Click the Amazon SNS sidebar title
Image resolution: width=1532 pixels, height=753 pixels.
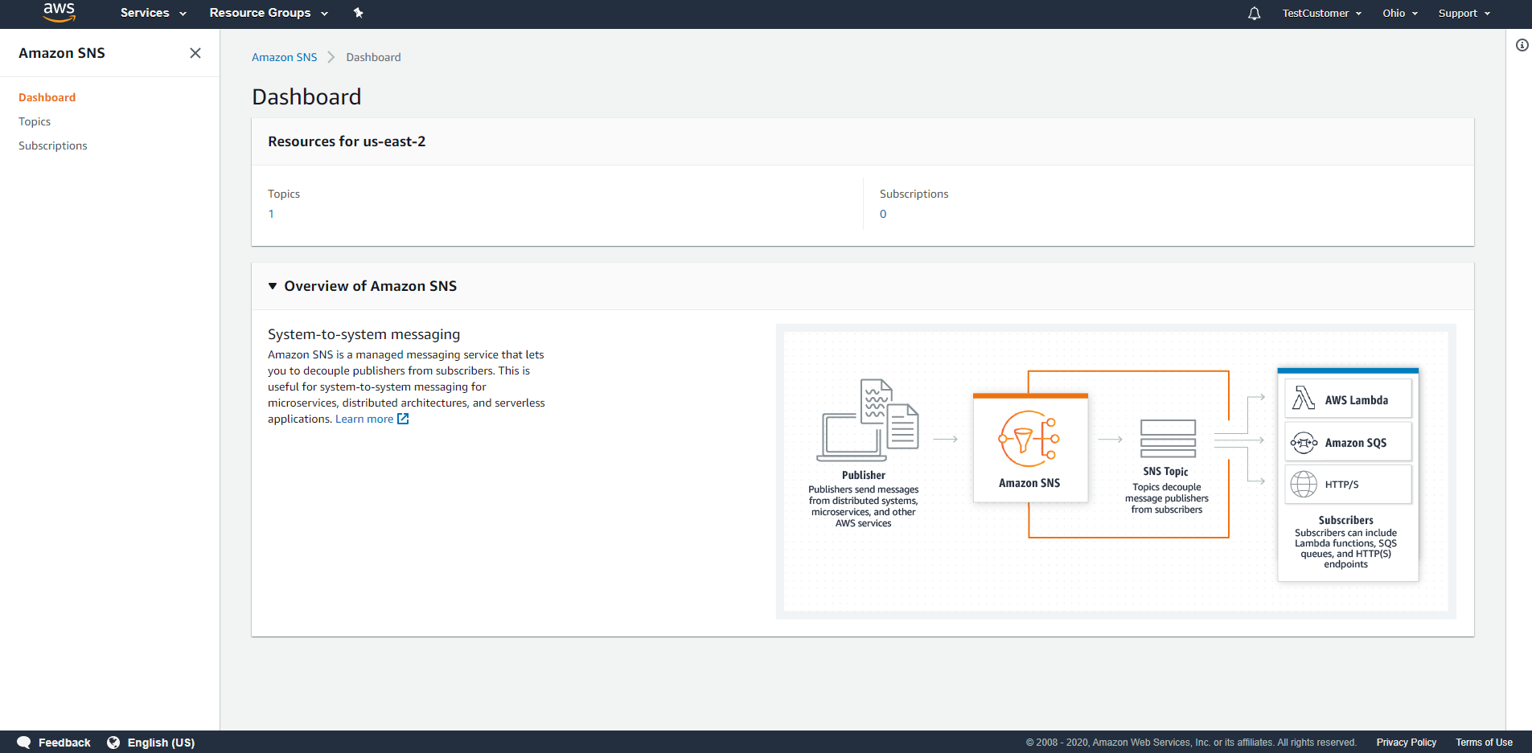pos(62,53)
